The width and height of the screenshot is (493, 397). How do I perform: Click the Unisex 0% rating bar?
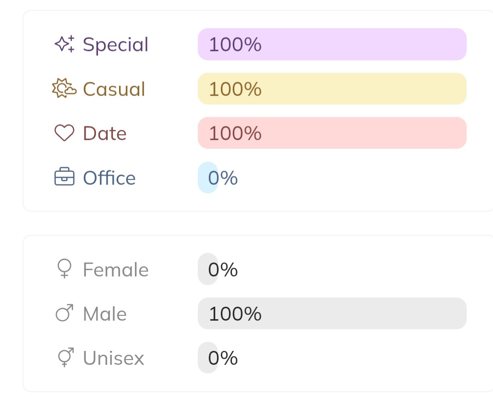pos(208,358)
